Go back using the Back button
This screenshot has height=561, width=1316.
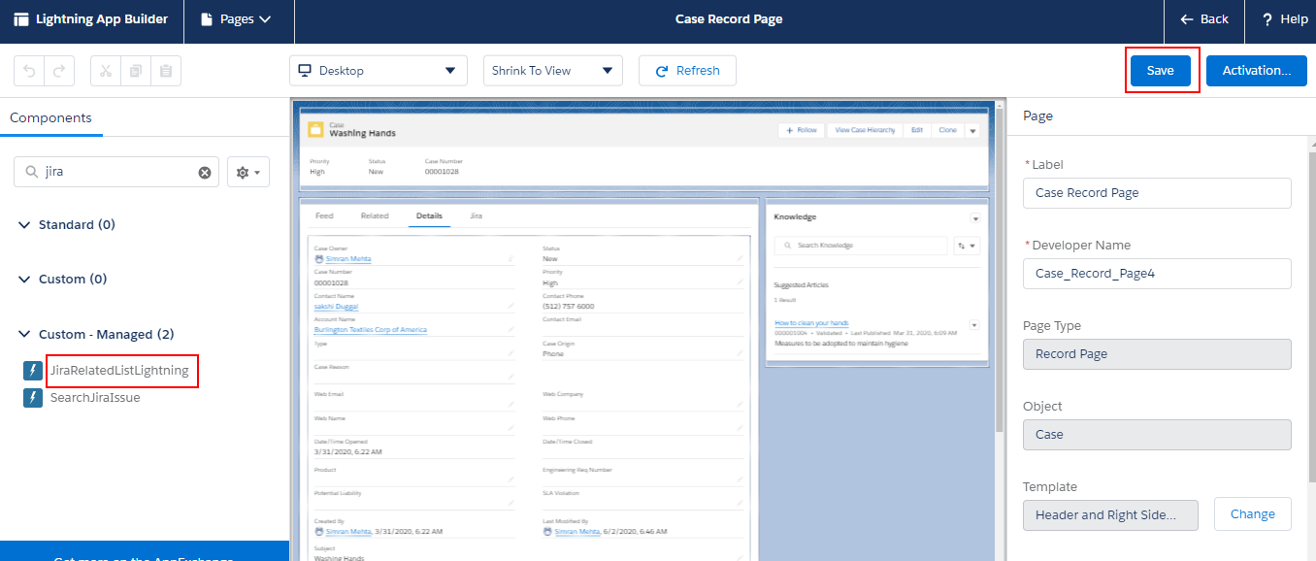1204,19
